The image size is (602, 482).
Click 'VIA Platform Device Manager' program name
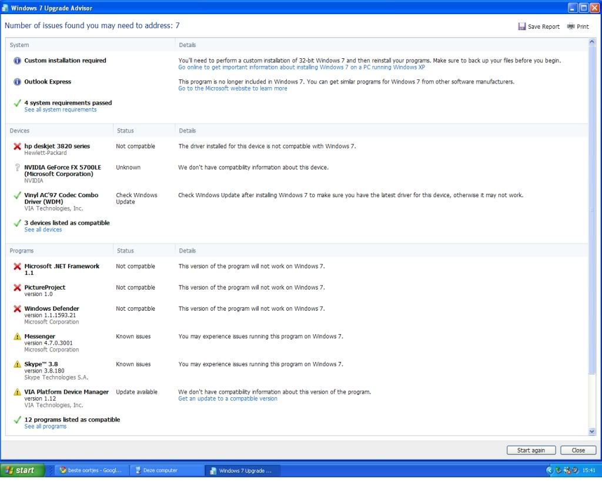(x=66, y=392)
